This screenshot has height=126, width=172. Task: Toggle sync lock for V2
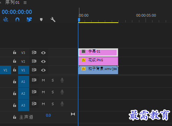(34, 61)
